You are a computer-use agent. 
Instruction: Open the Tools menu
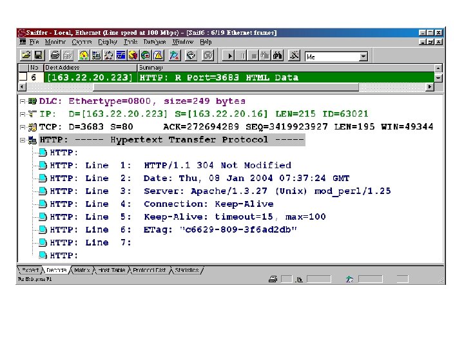point(130,42)
